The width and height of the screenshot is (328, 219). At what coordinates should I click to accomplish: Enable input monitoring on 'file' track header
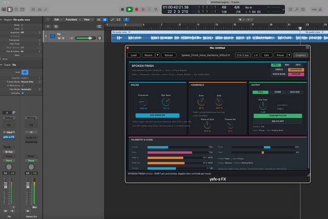(72, 38)
